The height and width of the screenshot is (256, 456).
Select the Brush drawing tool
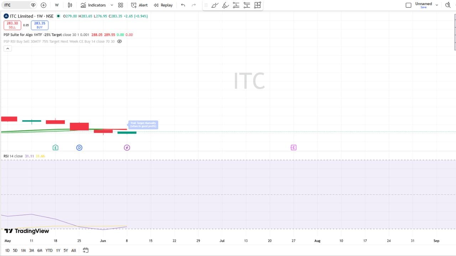(215, 5)
